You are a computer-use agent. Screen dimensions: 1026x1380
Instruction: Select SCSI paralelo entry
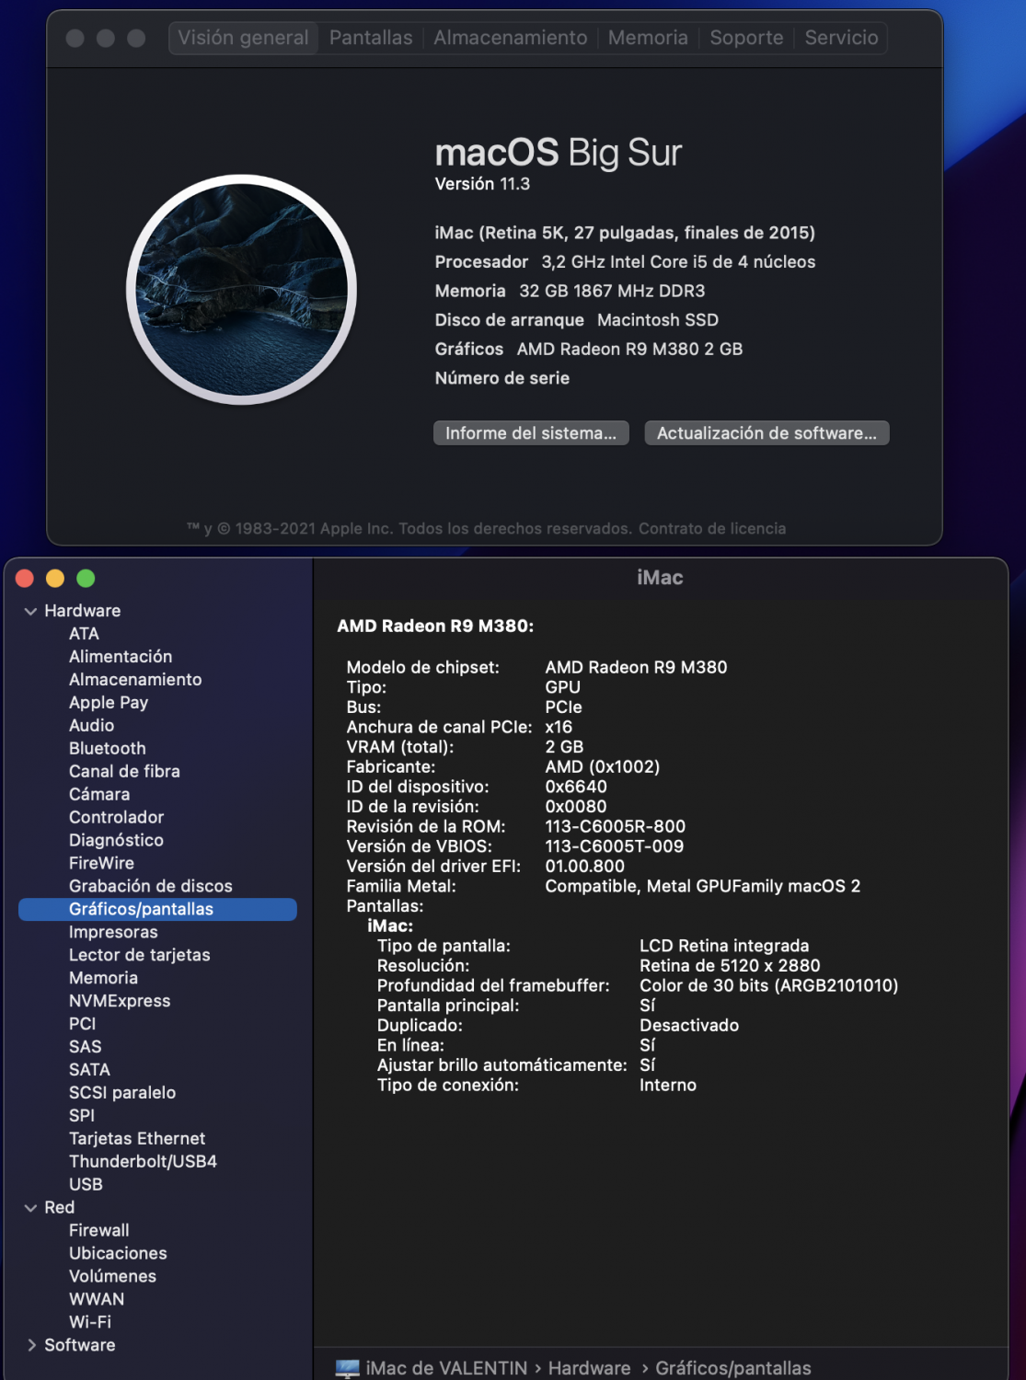[122, 1093]
